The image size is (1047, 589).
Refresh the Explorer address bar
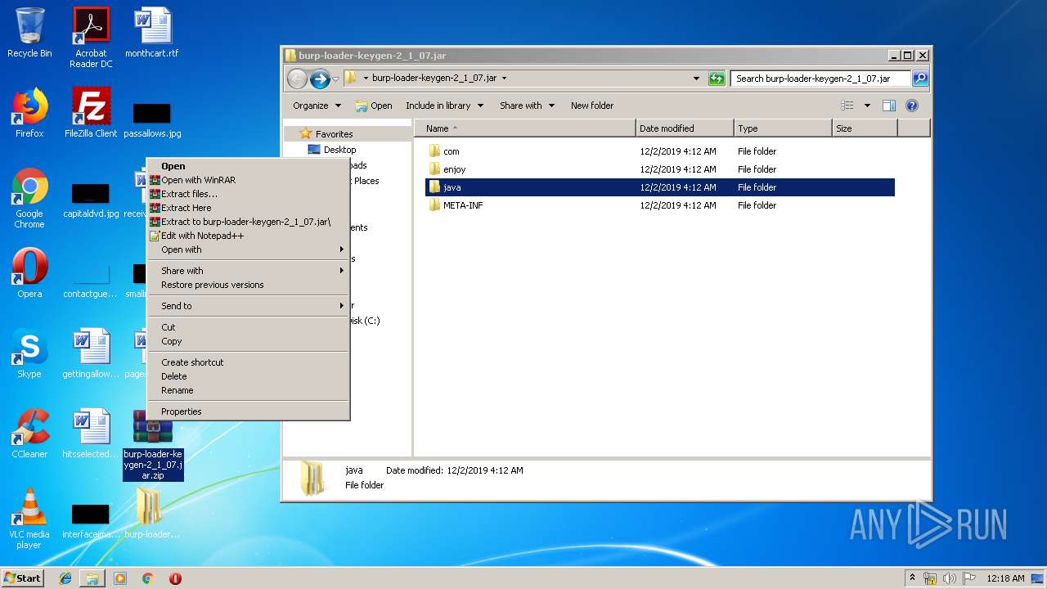717,79
